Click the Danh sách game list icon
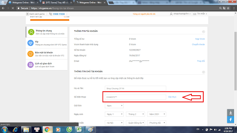The image size is (237, 133). coord(27,14)
